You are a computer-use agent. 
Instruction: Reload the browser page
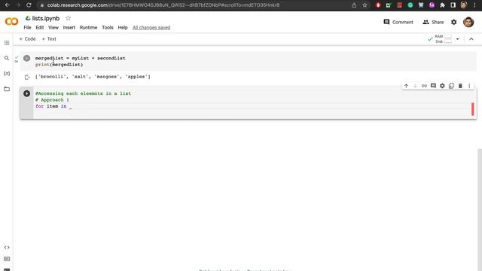coord(29,5)
